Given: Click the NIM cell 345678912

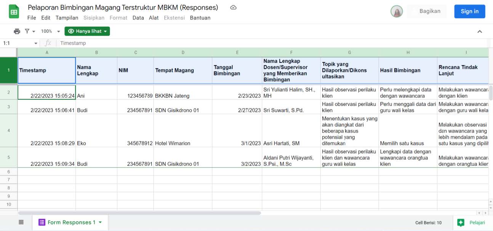Looking at the screenshot, I should [x=135, y=131].
